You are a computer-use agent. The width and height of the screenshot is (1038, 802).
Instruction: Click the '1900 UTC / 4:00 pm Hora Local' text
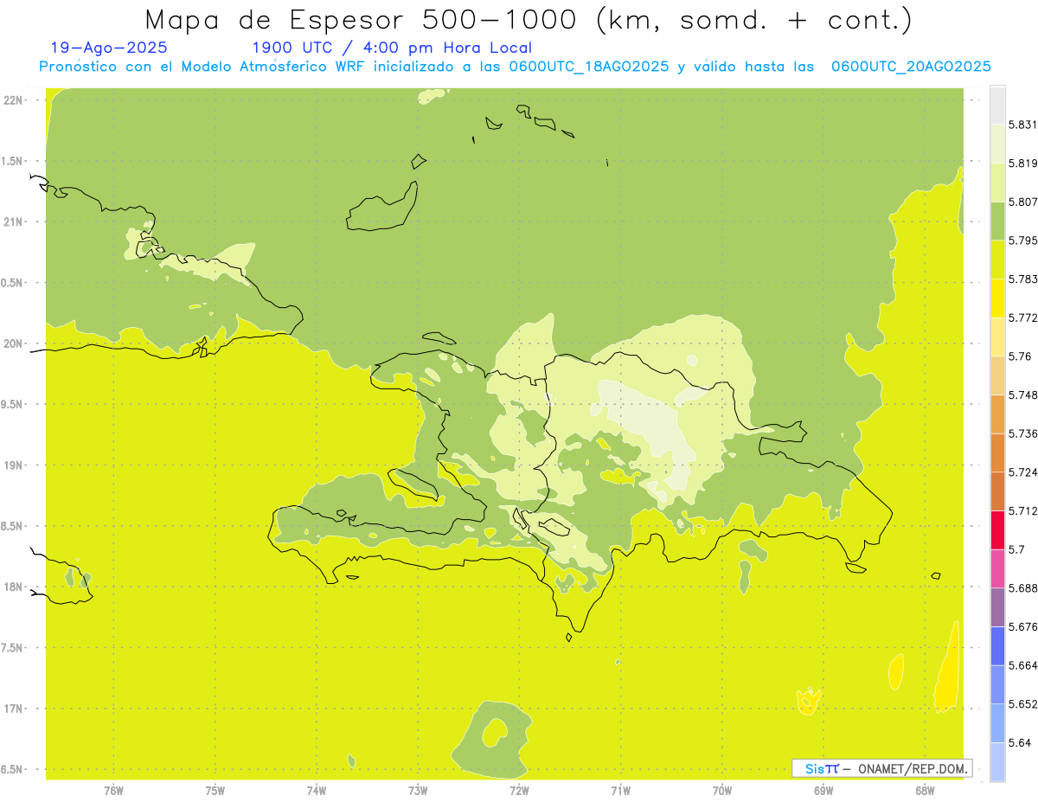[x=391, y=48]
